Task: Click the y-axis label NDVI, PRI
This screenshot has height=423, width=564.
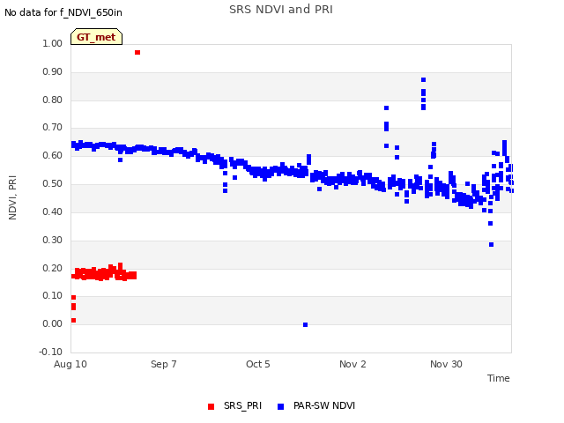Action: pyautogui.click(x=12, y=197)
